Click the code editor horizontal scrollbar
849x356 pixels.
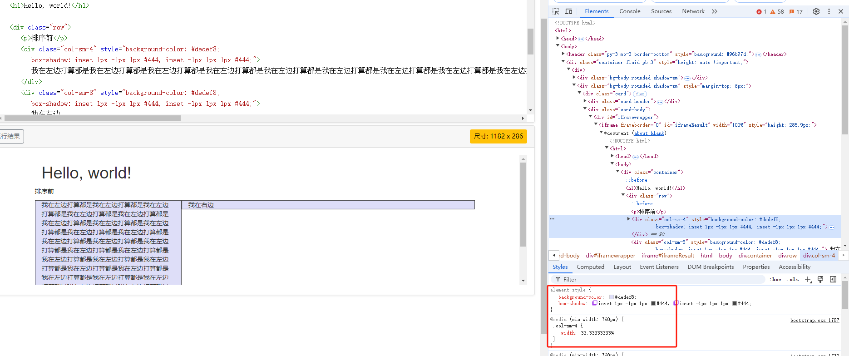coord(93,118)
